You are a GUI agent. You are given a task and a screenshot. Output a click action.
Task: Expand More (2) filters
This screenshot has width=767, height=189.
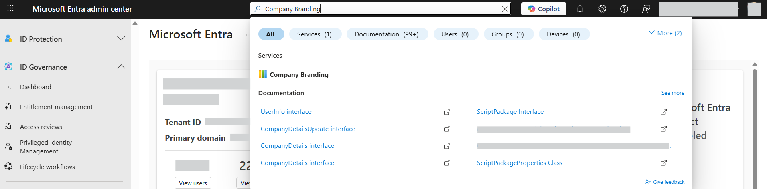[x=665, y=33]
